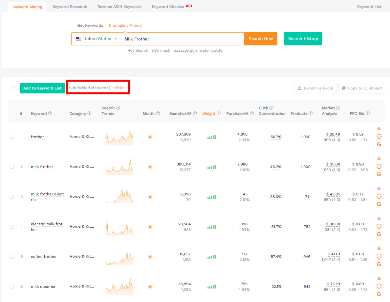Image resolution: width=390 pixels, height=302 pixels.
Task: Check the select-all checkbox above the table
Action: 13,88
